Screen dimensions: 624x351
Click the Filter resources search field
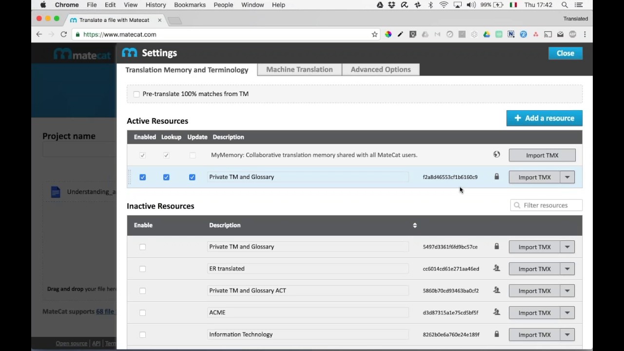[546, 205]
